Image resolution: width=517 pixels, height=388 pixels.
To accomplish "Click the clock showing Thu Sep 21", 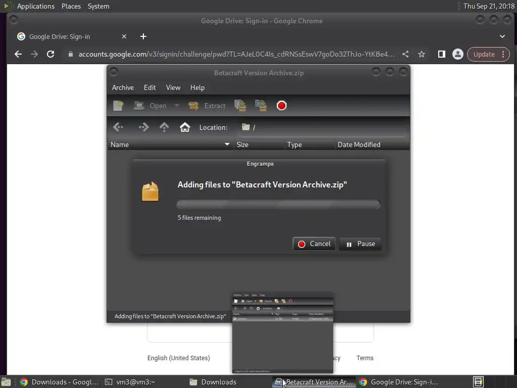I will (x=489, y=6).
